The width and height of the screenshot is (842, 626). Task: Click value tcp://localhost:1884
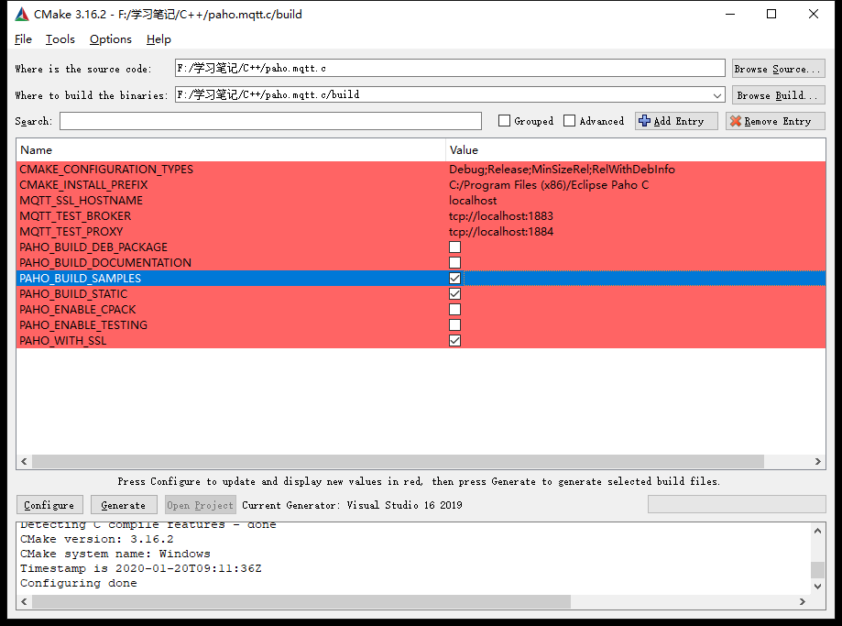coord(501,232)
